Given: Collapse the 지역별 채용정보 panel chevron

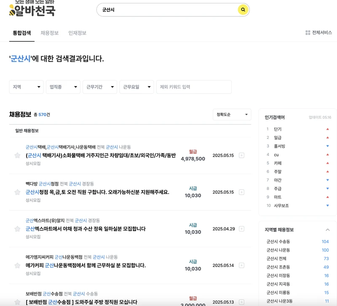Looking at the screenshot, I should (x=328, y=230).
